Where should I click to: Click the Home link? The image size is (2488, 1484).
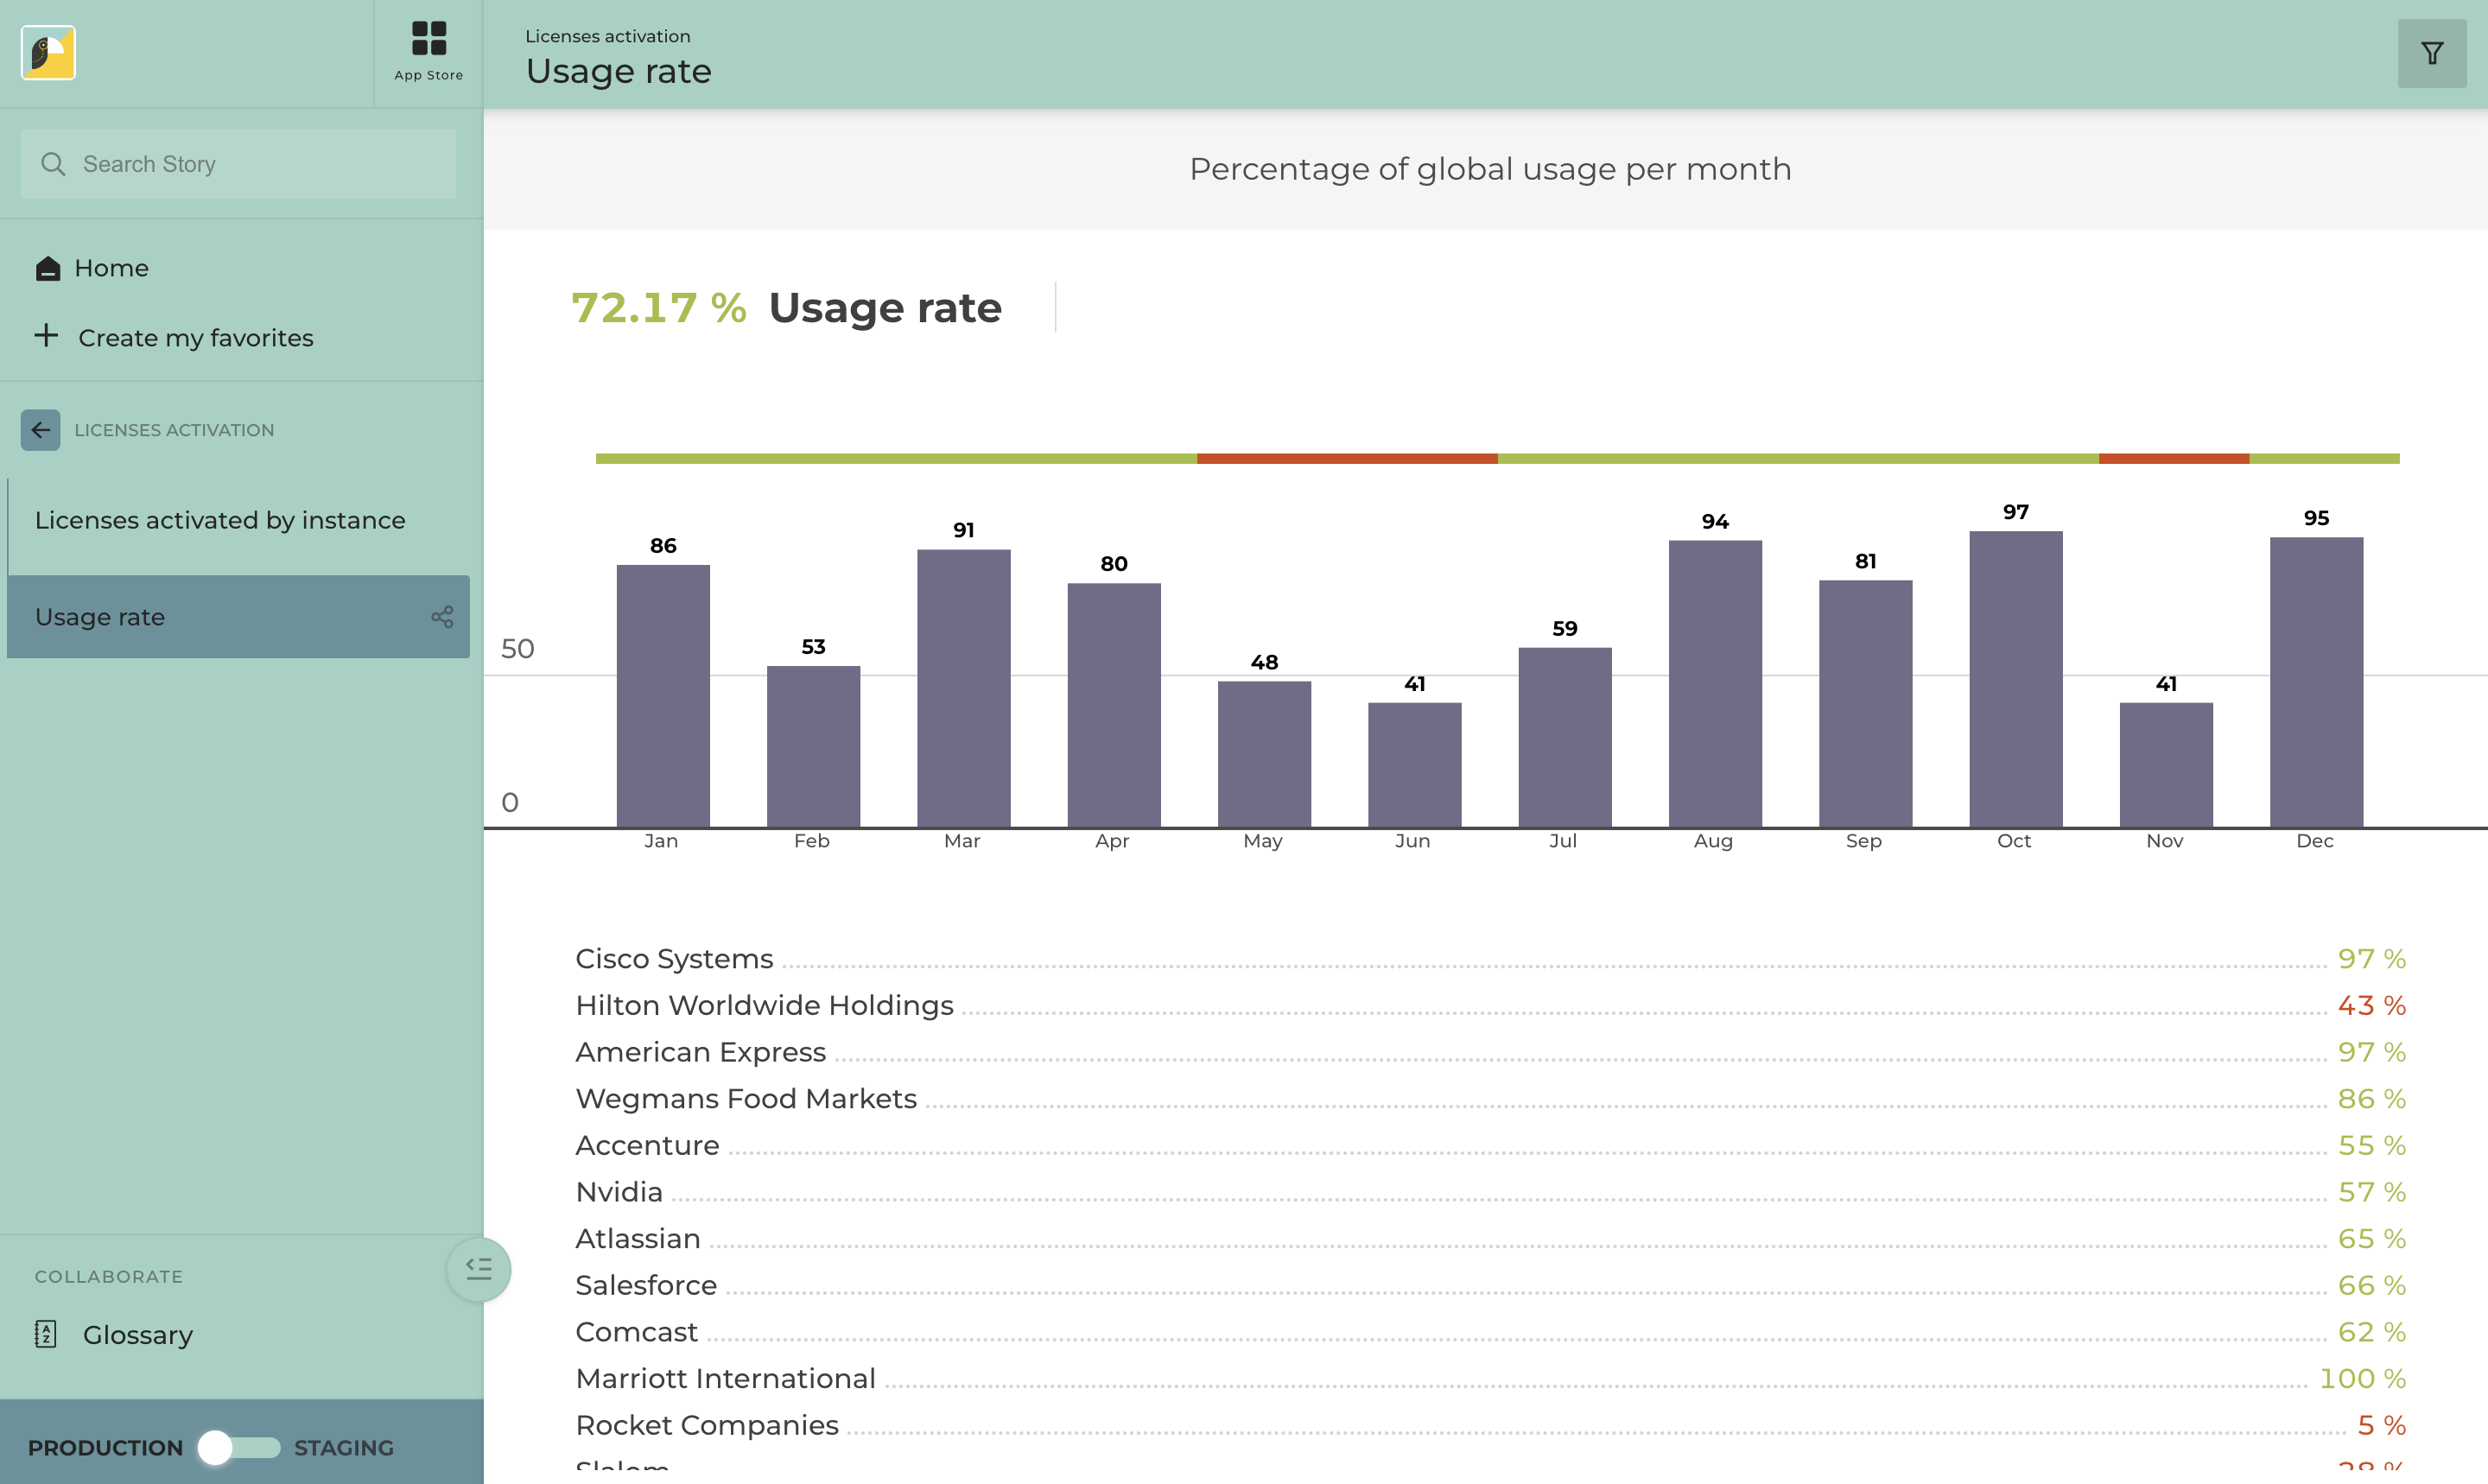point(111,268)
